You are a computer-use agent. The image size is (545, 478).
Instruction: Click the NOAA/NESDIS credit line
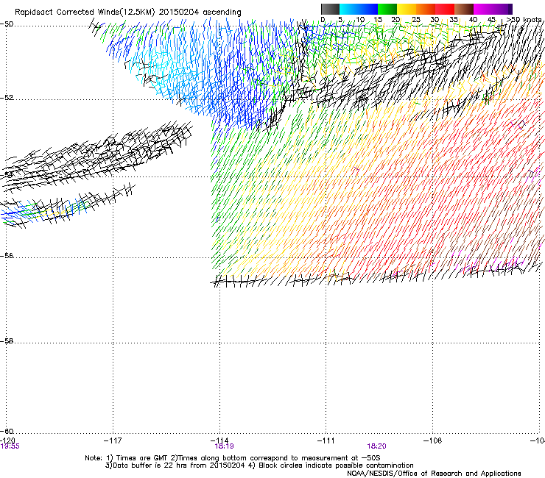coord(434,474)
